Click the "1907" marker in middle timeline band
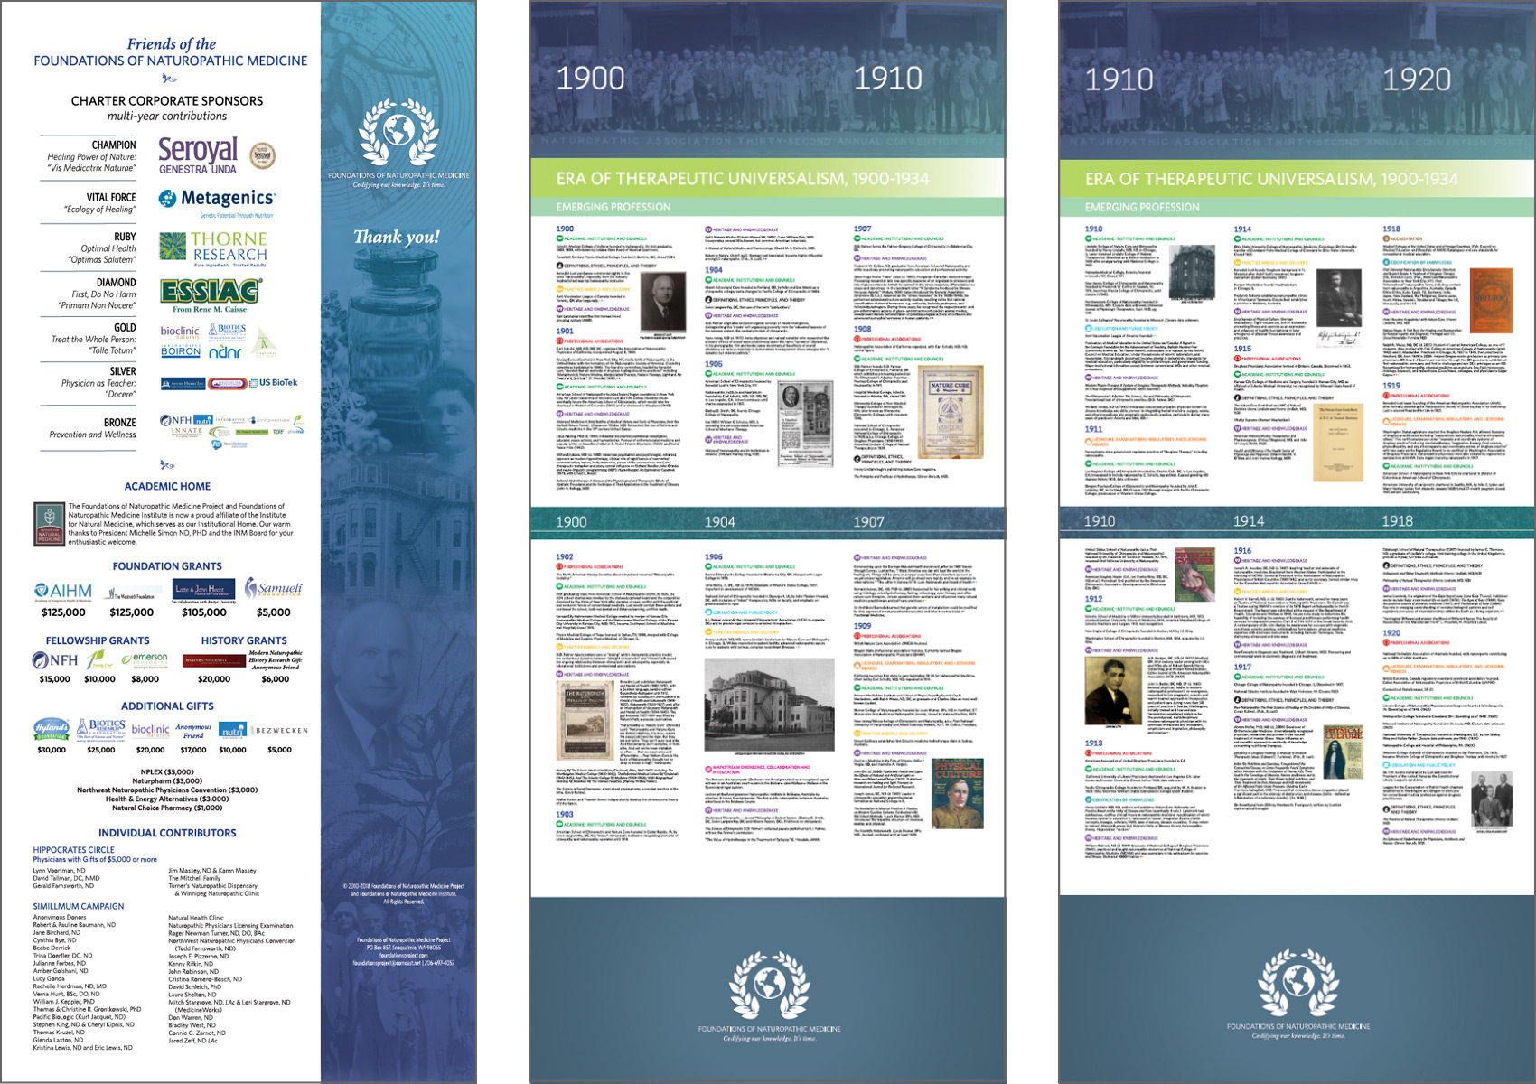This screenshot has width=1536, height=1084. point(868,522)
